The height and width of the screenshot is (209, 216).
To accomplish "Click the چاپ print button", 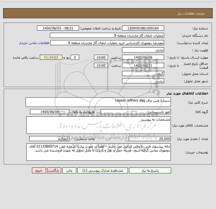I will tap(69, 170).
